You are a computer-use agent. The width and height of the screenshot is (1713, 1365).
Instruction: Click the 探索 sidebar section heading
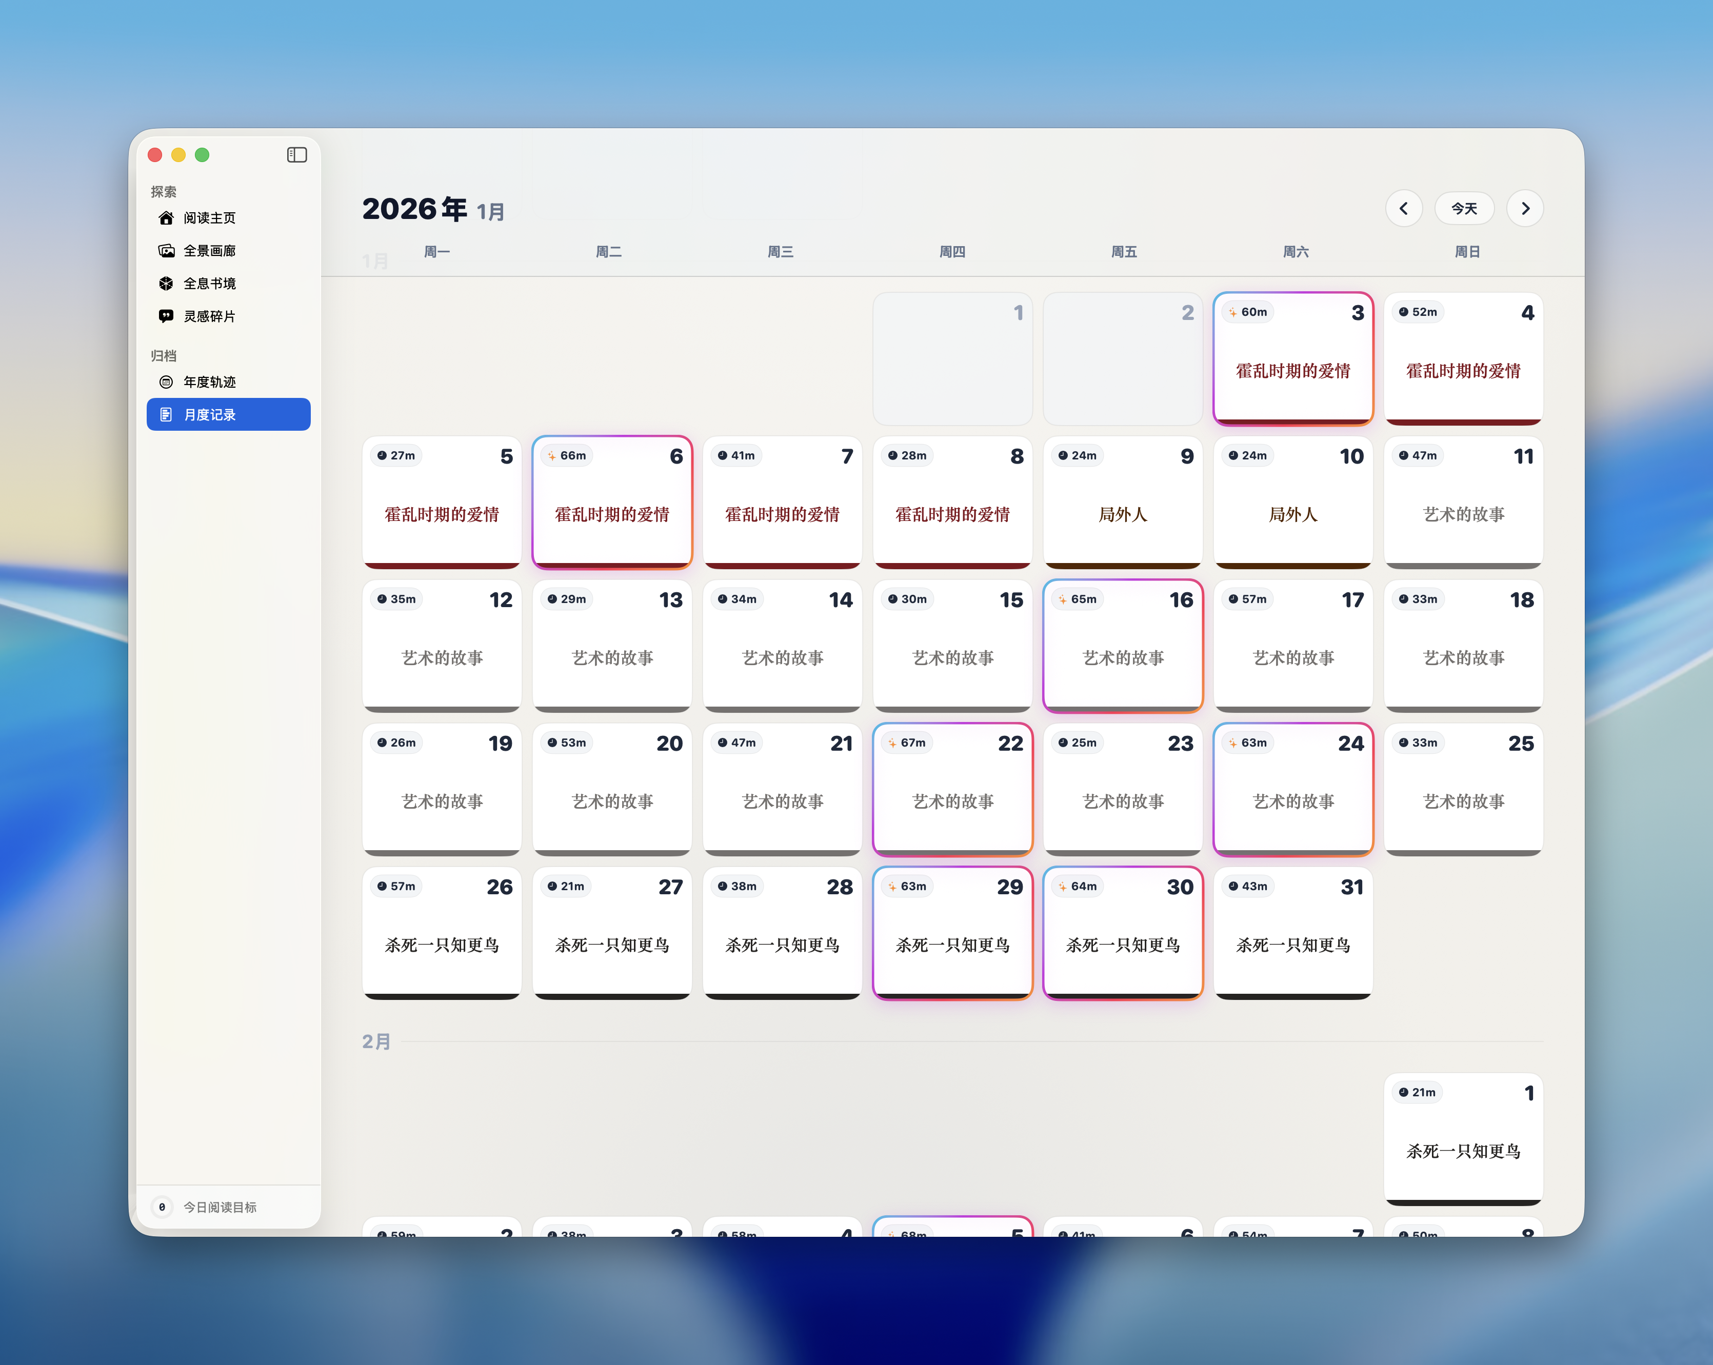click(164, 191)
